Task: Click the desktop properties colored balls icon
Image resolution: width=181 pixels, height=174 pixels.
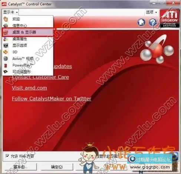Action: click(x=6, y=39)
